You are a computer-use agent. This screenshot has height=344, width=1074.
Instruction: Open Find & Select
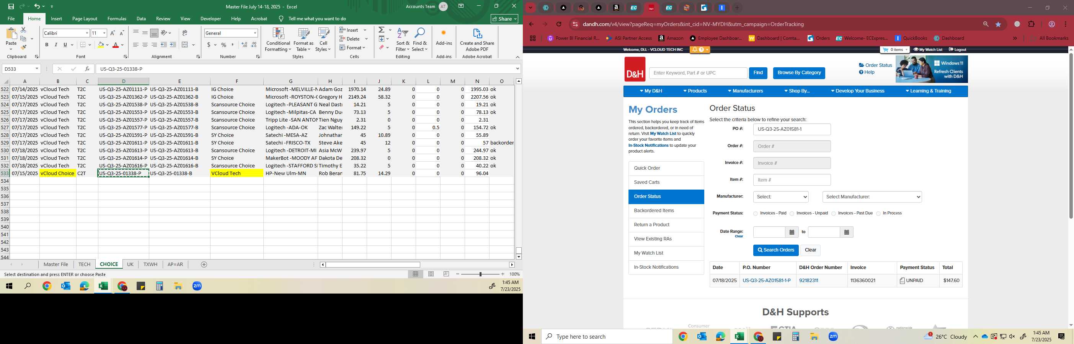coord(420,40)
